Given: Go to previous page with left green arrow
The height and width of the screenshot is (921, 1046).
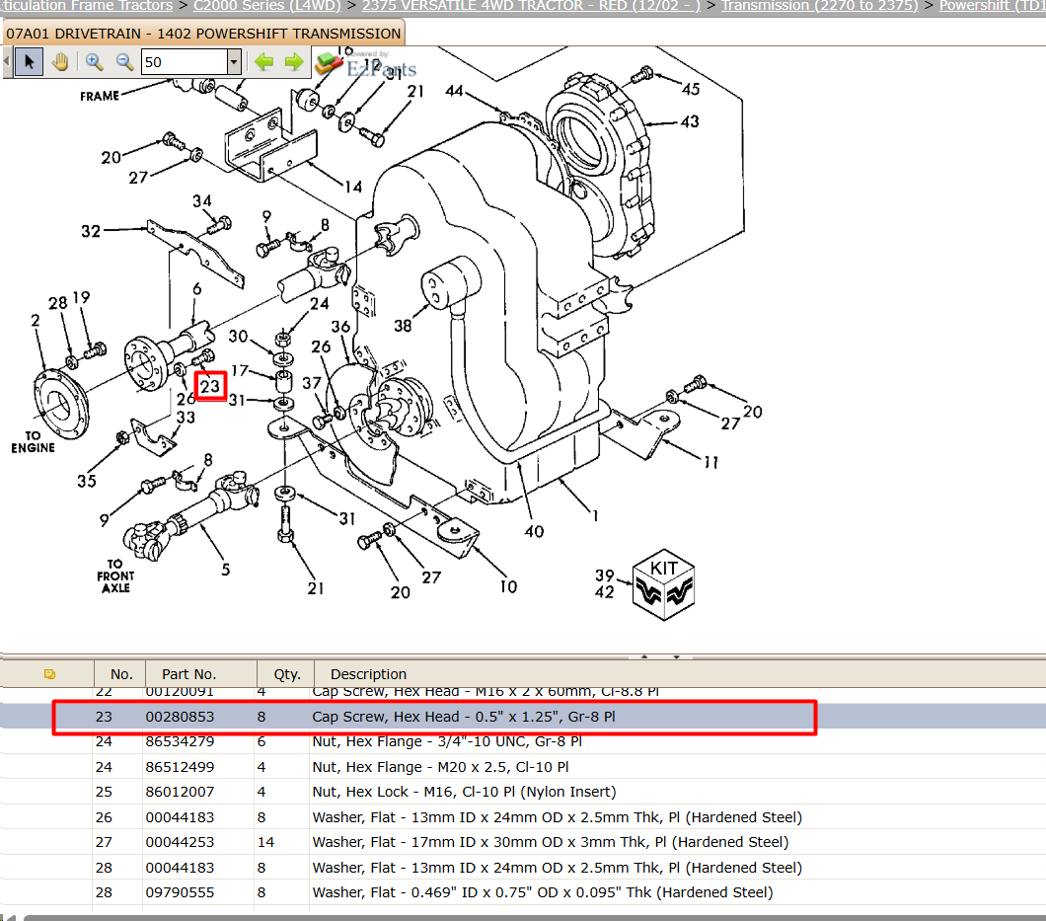Looking at the screenshot, I should (x=264, y=62).
